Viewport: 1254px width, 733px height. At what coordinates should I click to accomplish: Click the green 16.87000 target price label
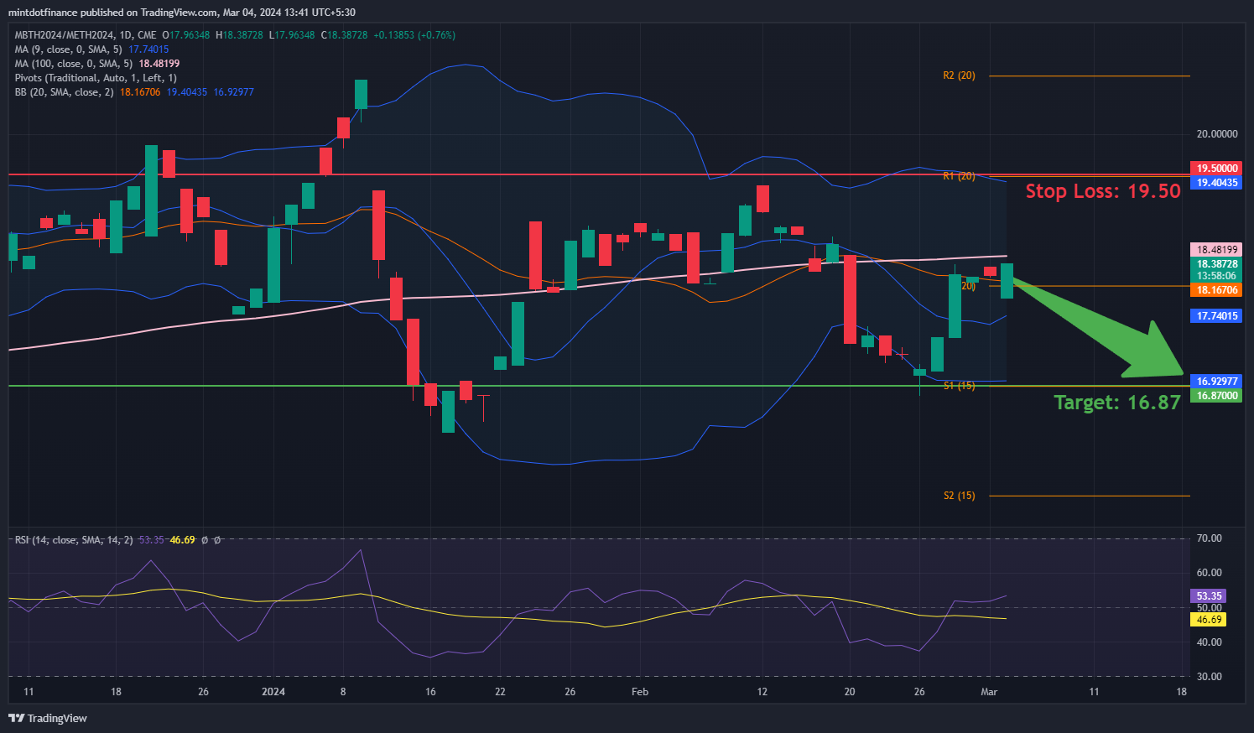coord(1217,396)
